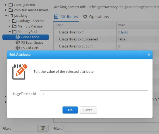Click the com.sun.management folder icon
Screen dimensions: 159x134
pyautogui.click(x=11, y=10)
